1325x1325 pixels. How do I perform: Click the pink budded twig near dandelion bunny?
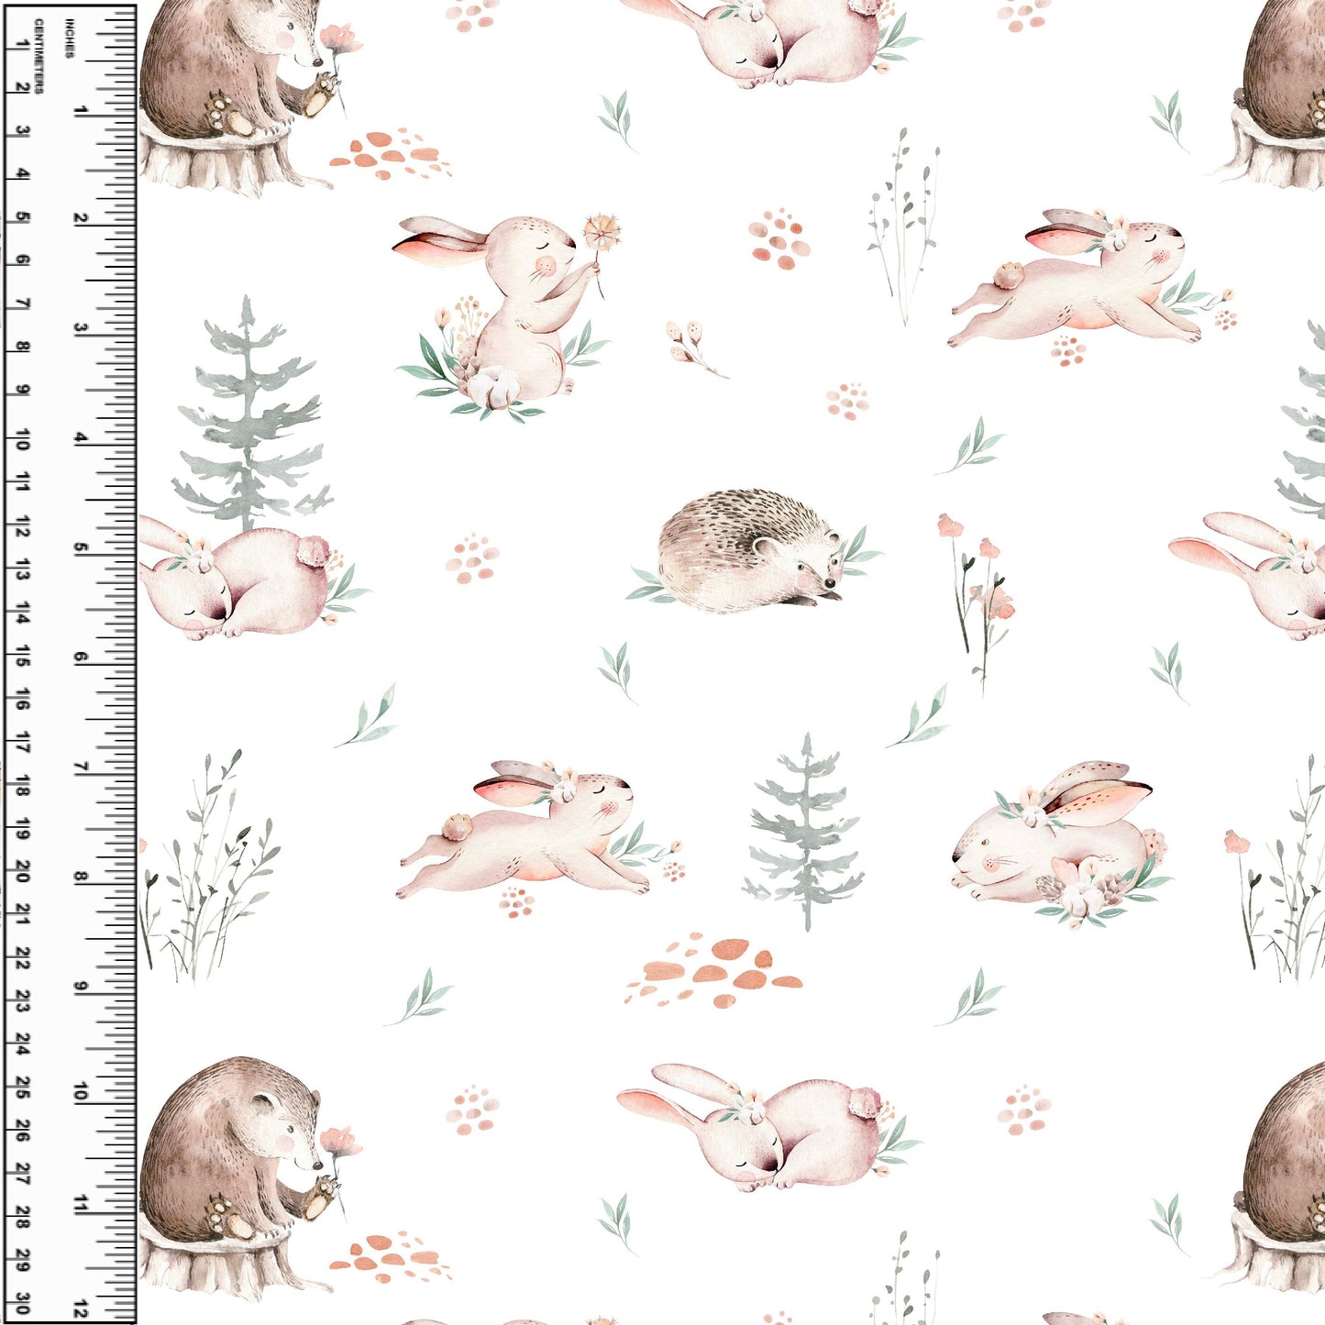coord(696,349)
